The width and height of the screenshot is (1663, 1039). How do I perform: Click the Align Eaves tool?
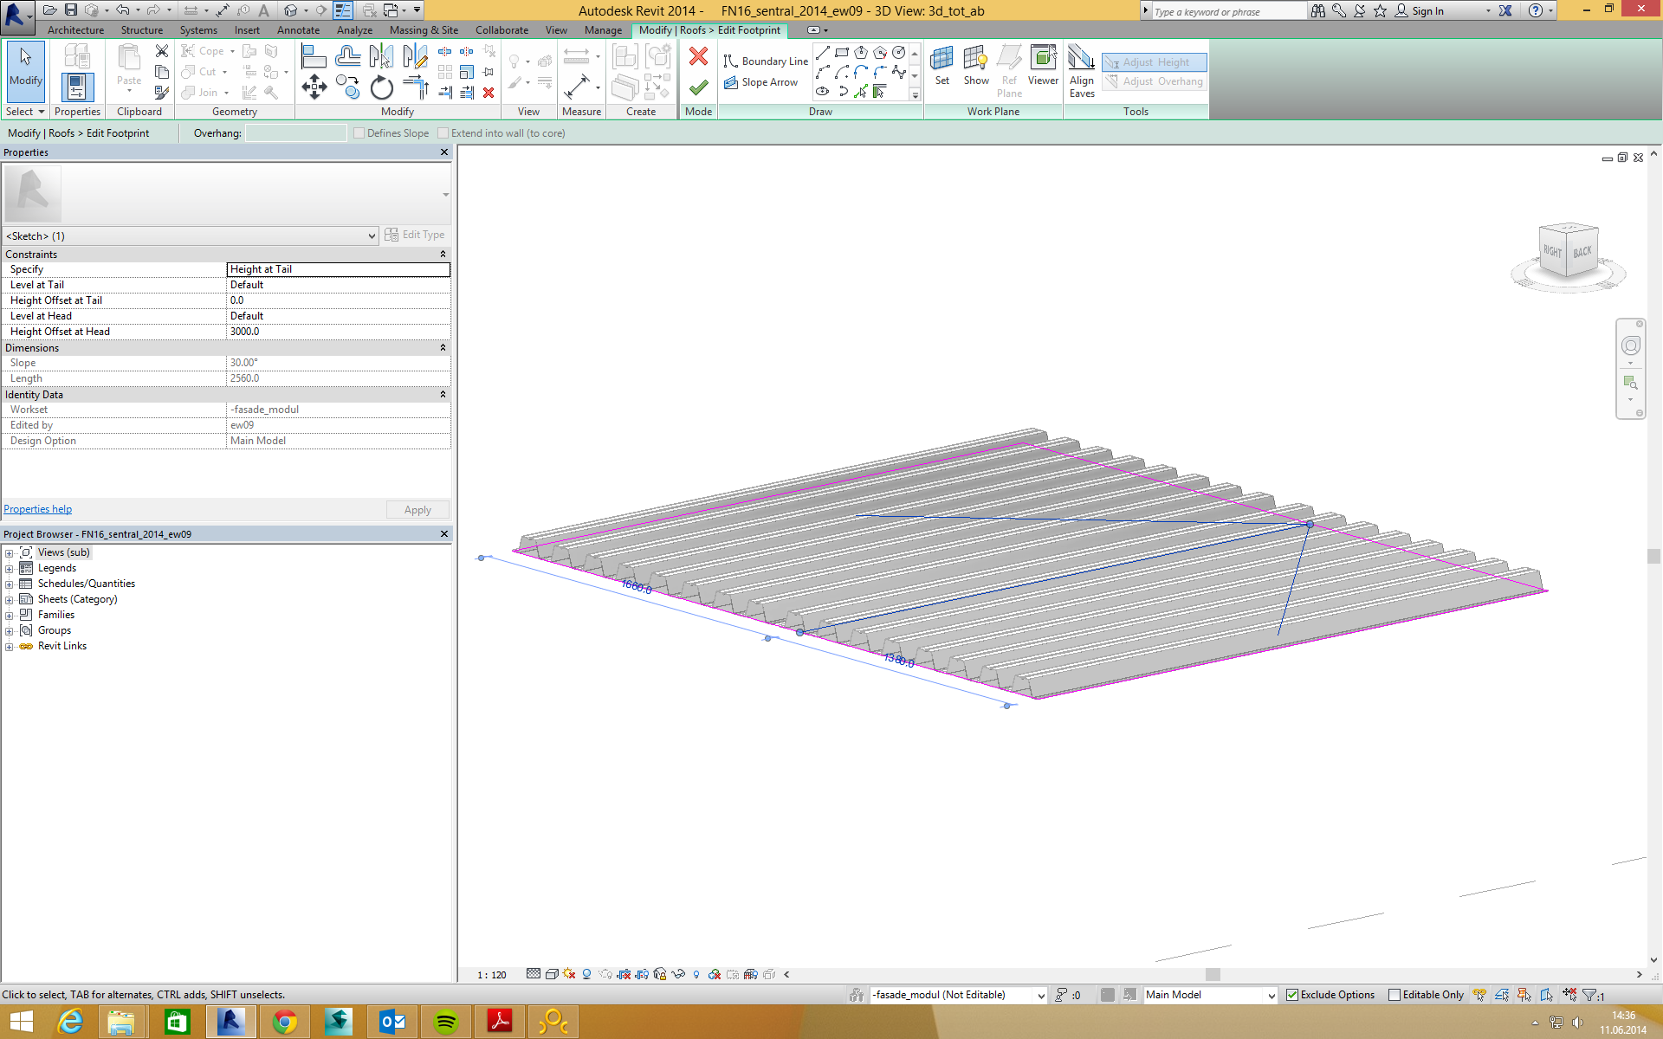[1081, 71]
